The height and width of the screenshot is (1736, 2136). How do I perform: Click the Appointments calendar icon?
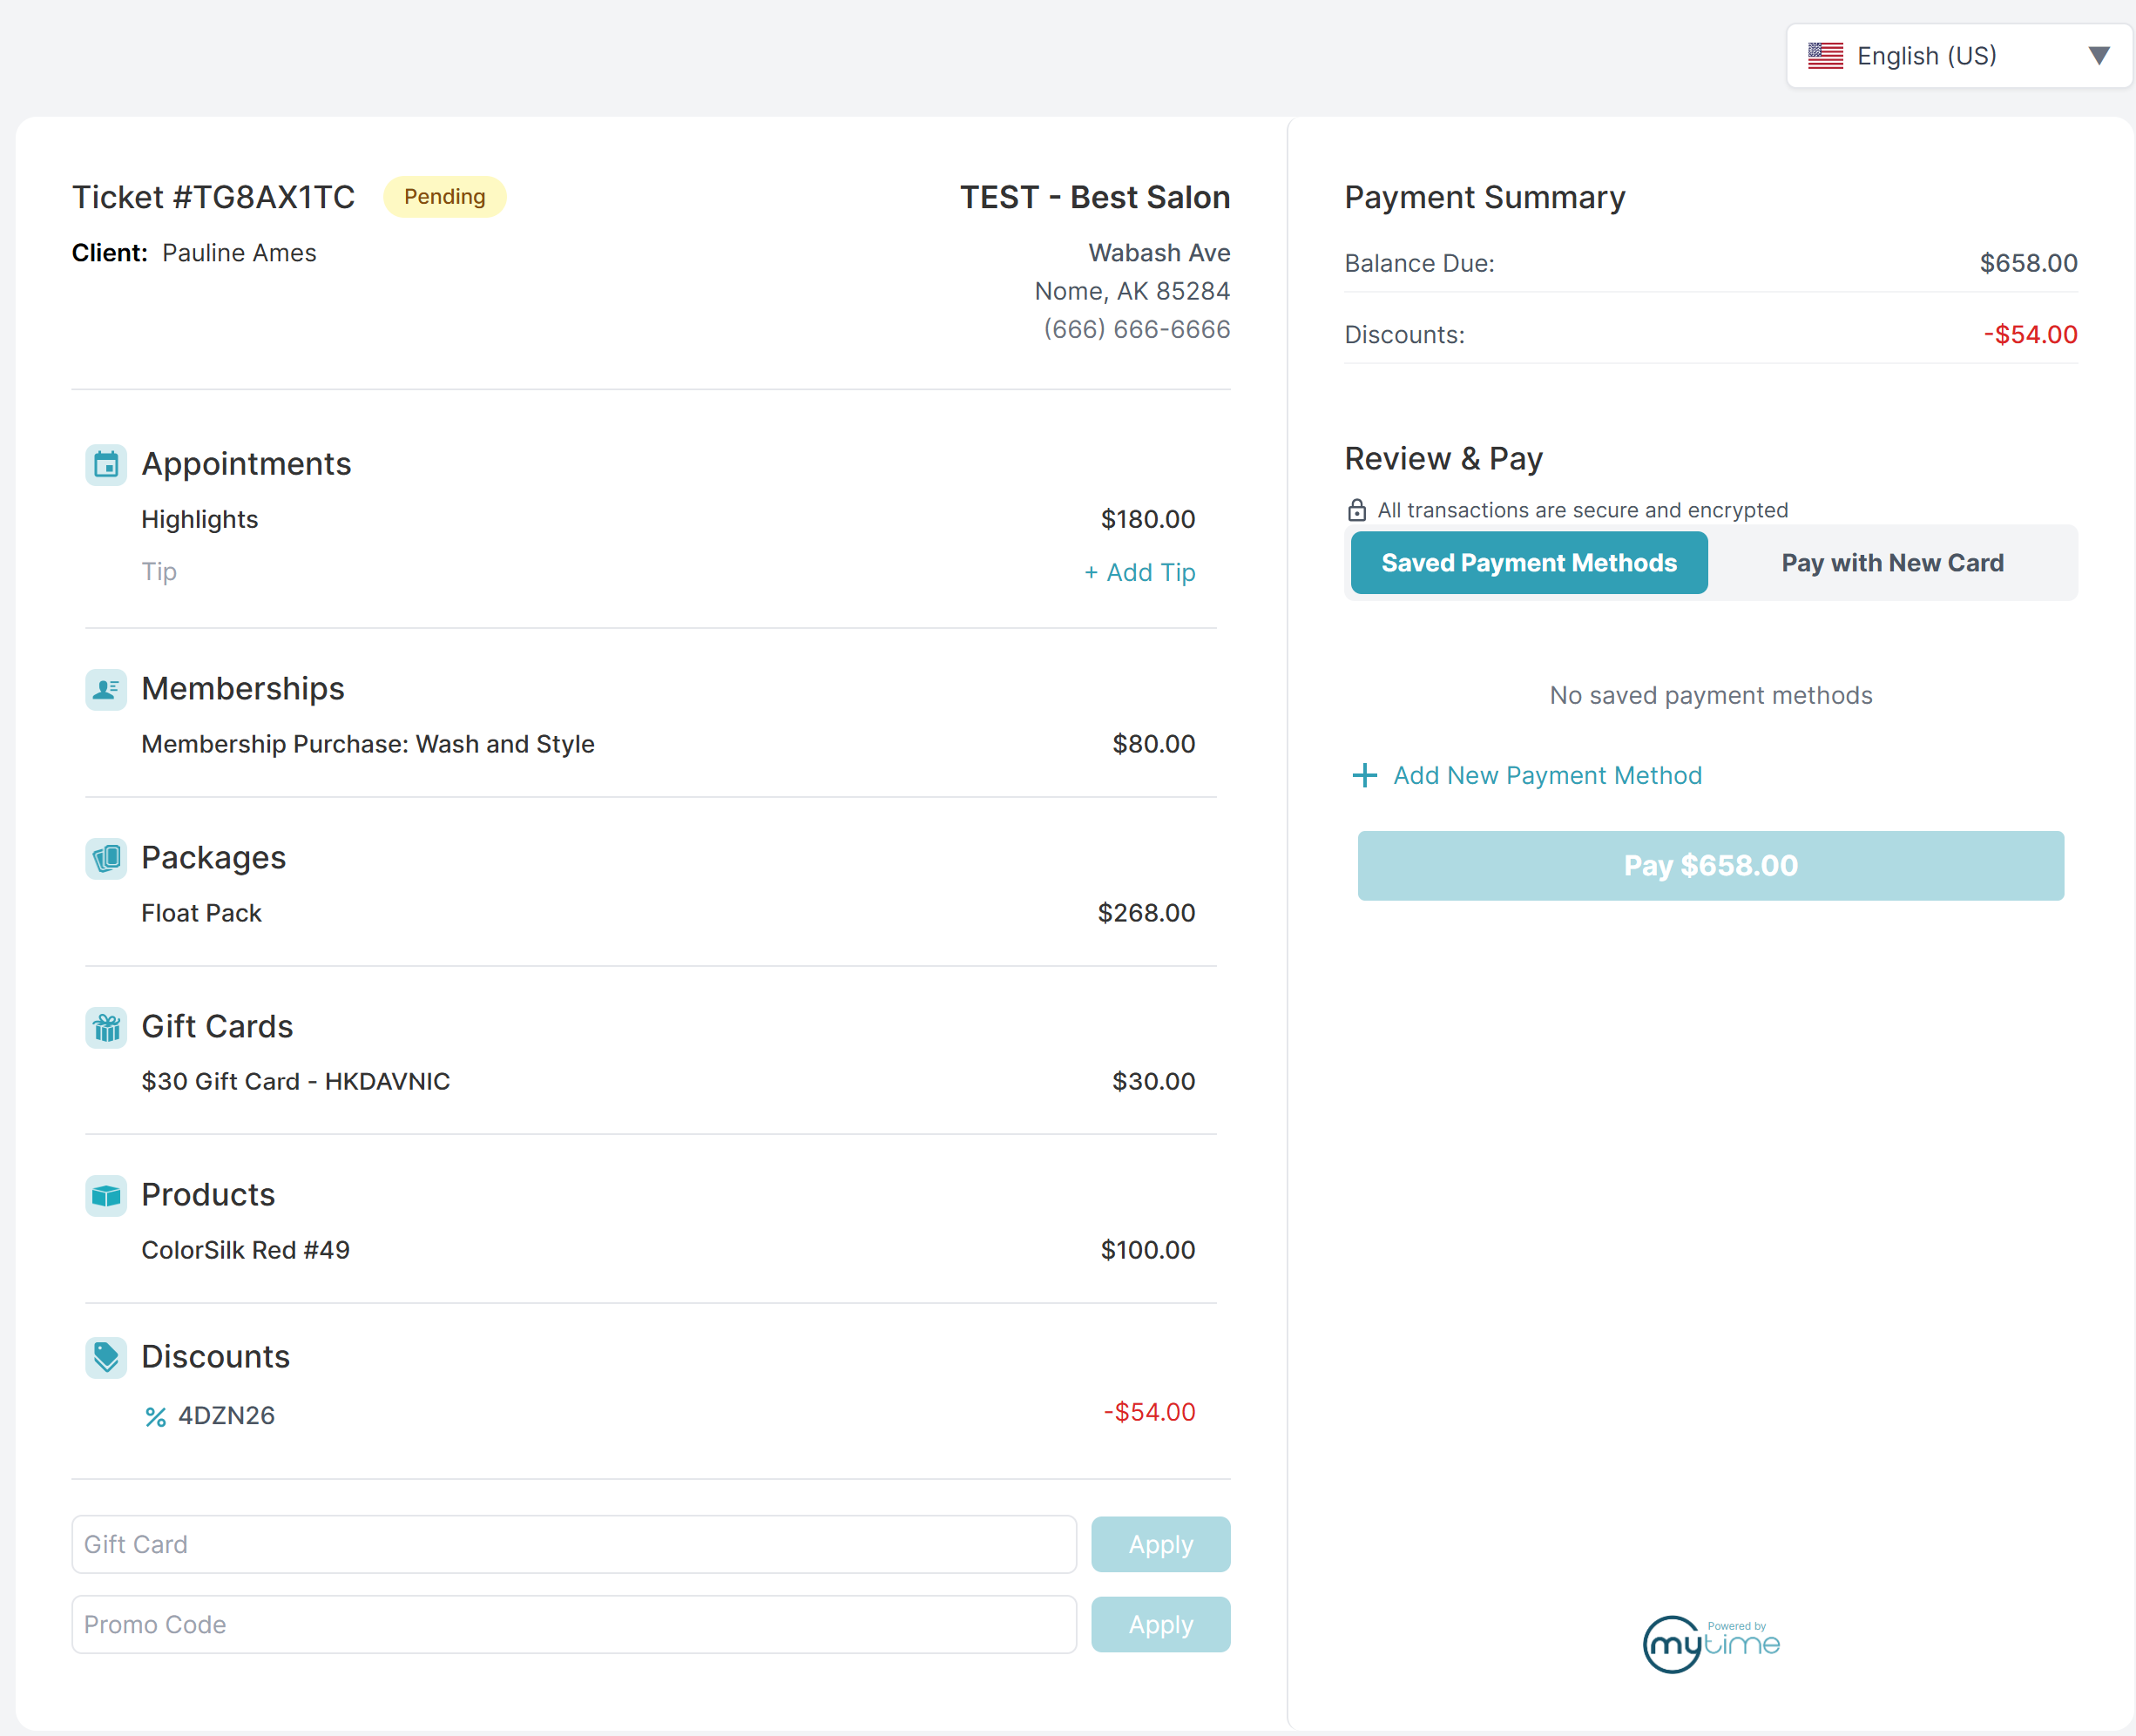tap(106, 465)
